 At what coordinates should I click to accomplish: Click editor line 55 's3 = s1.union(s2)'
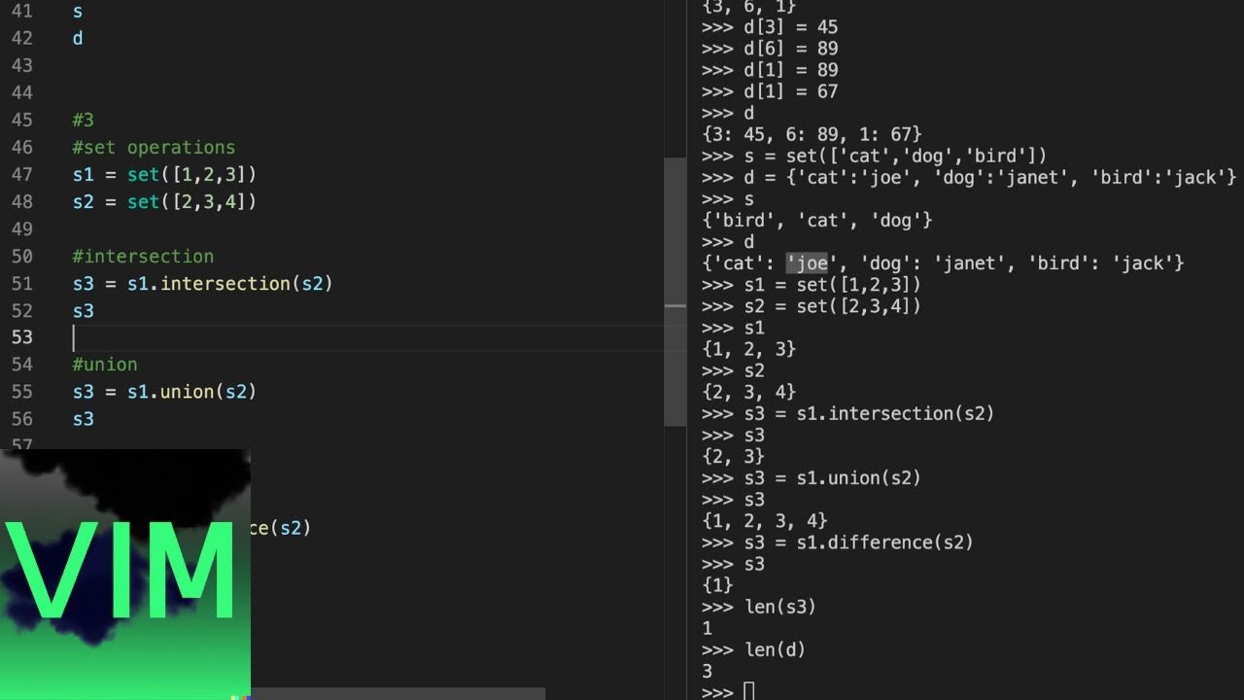coord(164,391)
